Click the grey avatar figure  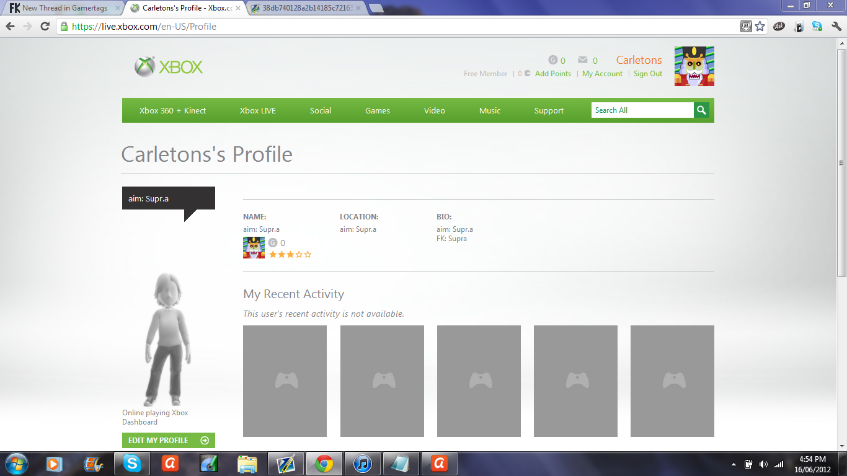[167, 339]
